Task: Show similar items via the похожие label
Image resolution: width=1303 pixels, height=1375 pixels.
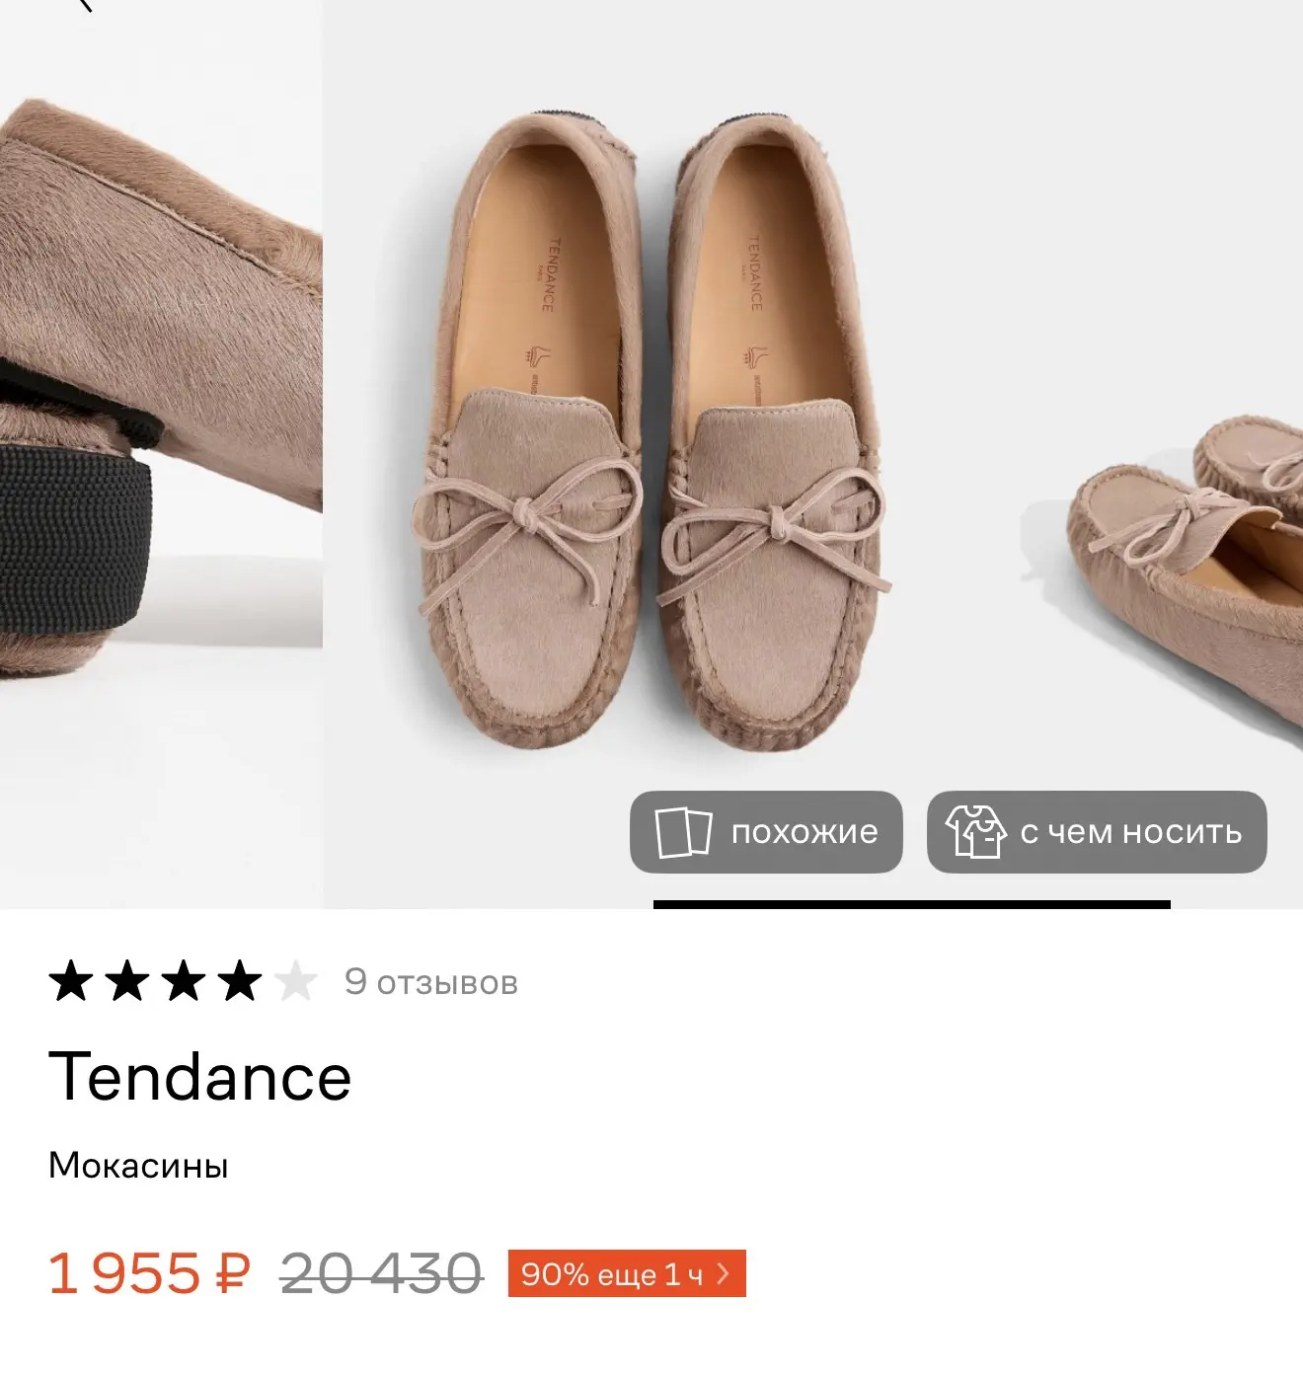Action: (x=805, y=832)
